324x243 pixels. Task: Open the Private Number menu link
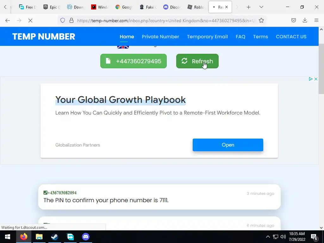(x=160, y=37)
